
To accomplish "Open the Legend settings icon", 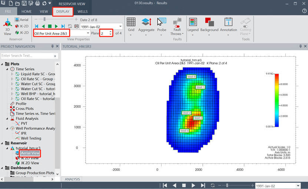I will click(193, 24).
